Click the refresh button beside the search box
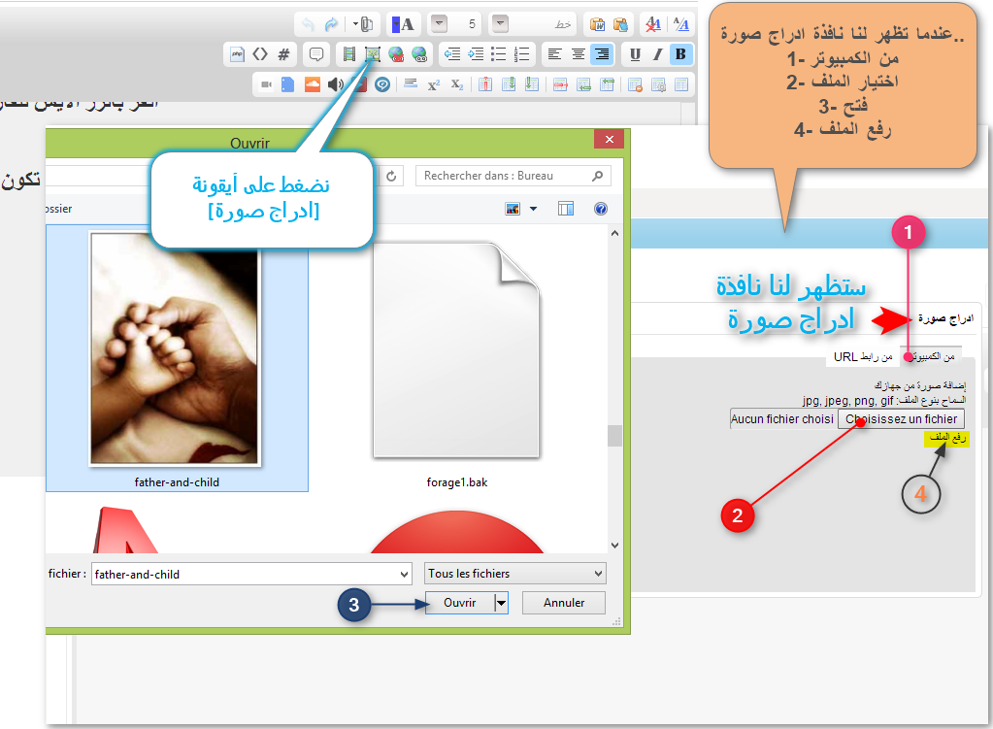This screenshot has width=993, height=729. click(391, 176)
